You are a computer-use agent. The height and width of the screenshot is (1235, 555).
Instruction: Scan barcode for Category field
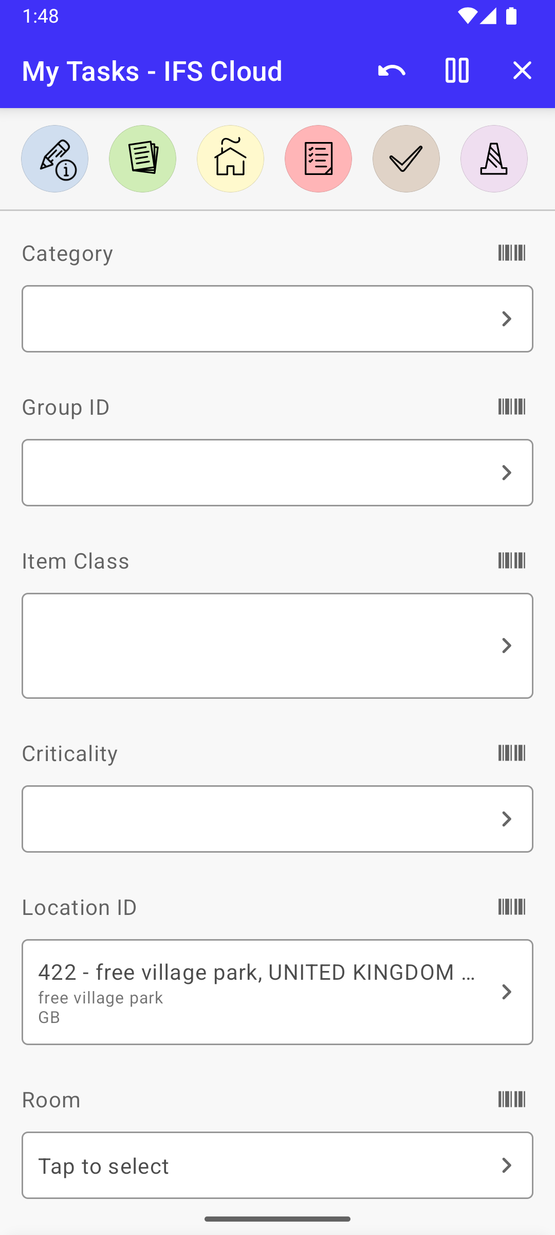point(511,253)
